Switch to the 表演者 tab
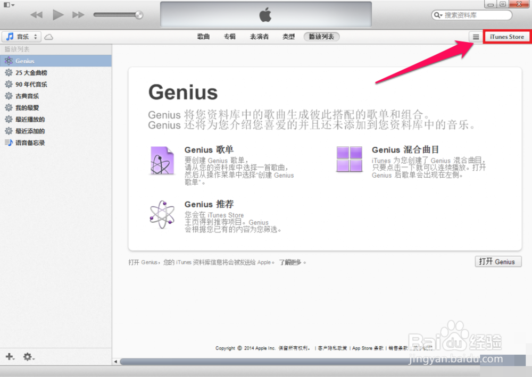The height and width of the screenshot is (377, 532). click(x=259, y=37)
